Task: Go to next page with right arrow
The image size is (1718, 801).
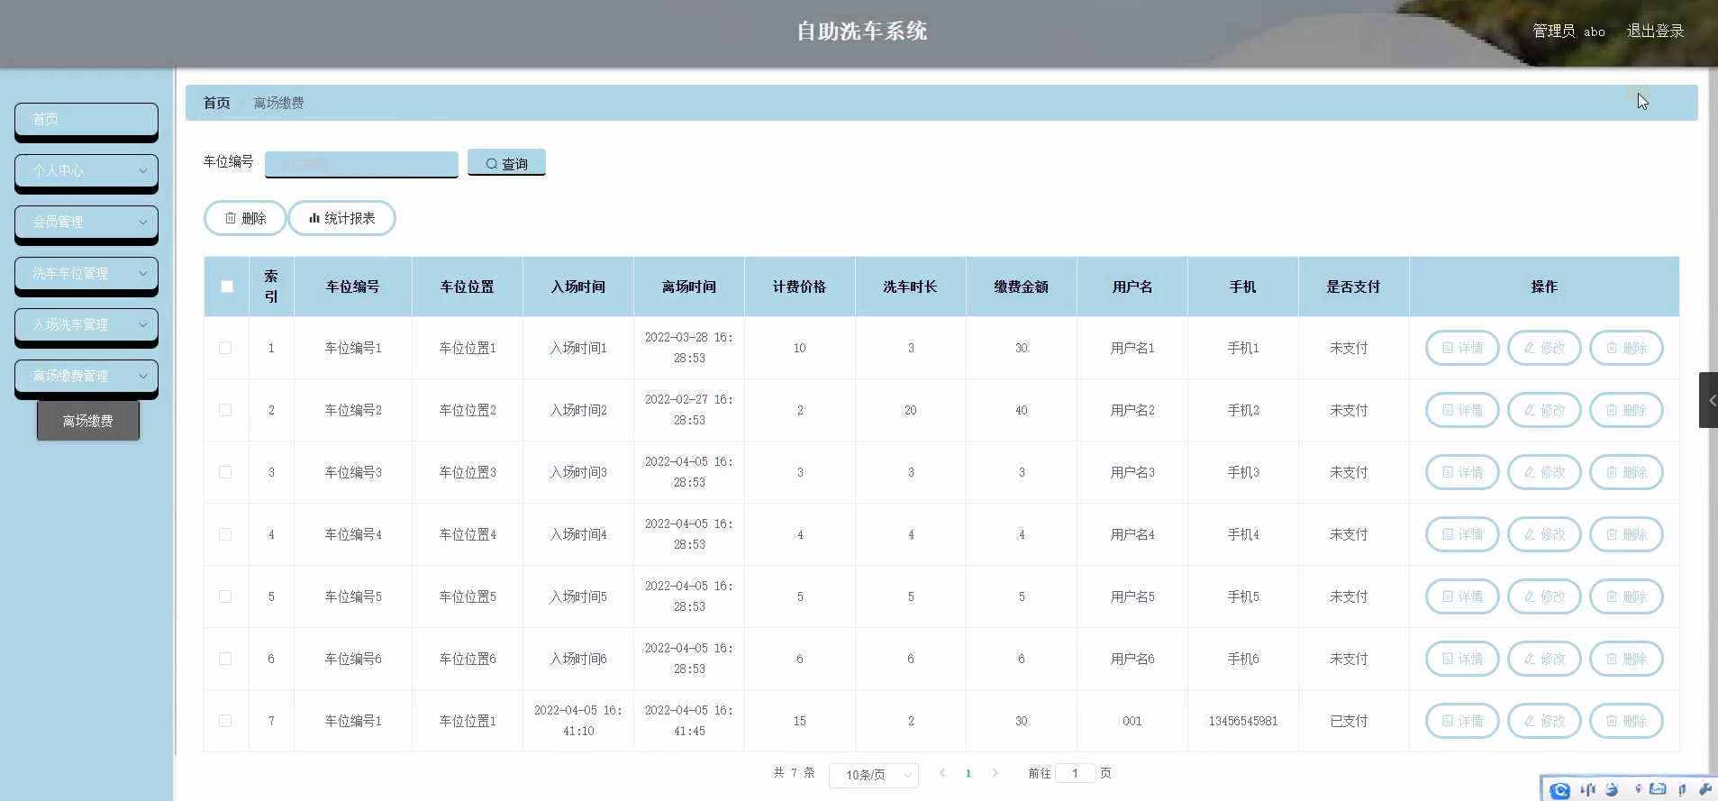Action: point(995,773)
